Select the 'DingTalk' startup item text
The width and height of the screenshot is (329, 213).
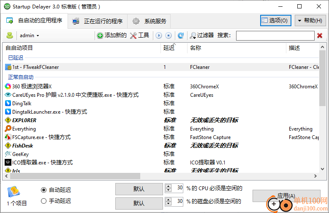pos(22,104)
